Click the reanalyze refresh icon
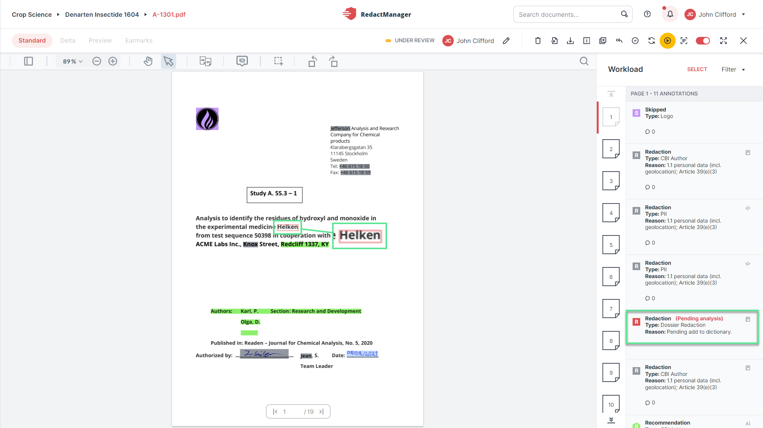 tap(652, 41)
